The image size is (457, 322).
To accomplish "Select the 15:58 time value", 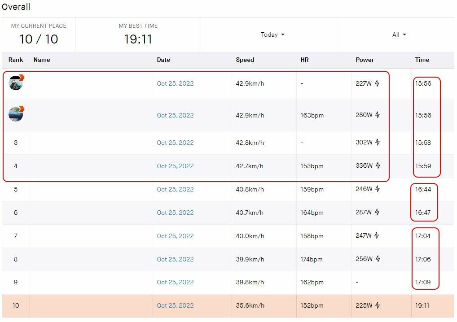I will tap(423, 143).
